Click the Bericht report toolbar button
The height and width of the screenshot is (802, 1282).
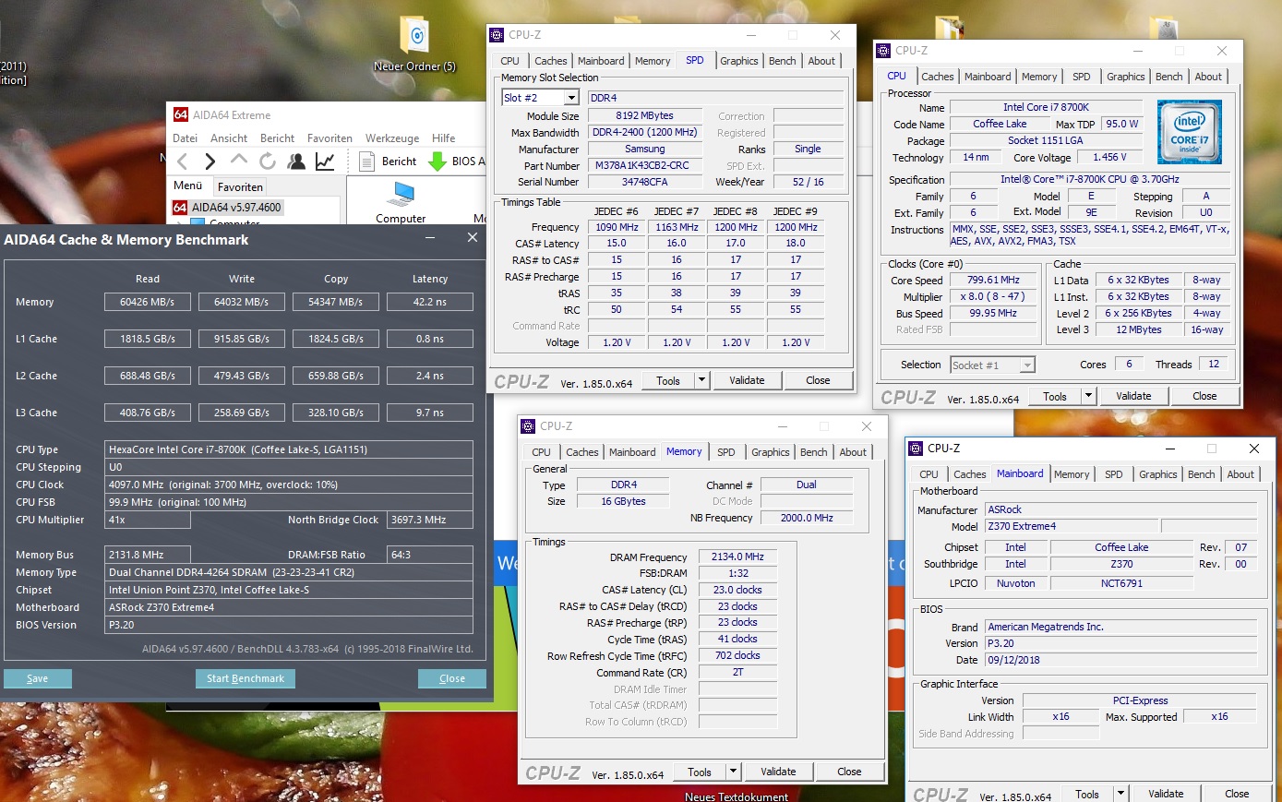click(389, 162)
